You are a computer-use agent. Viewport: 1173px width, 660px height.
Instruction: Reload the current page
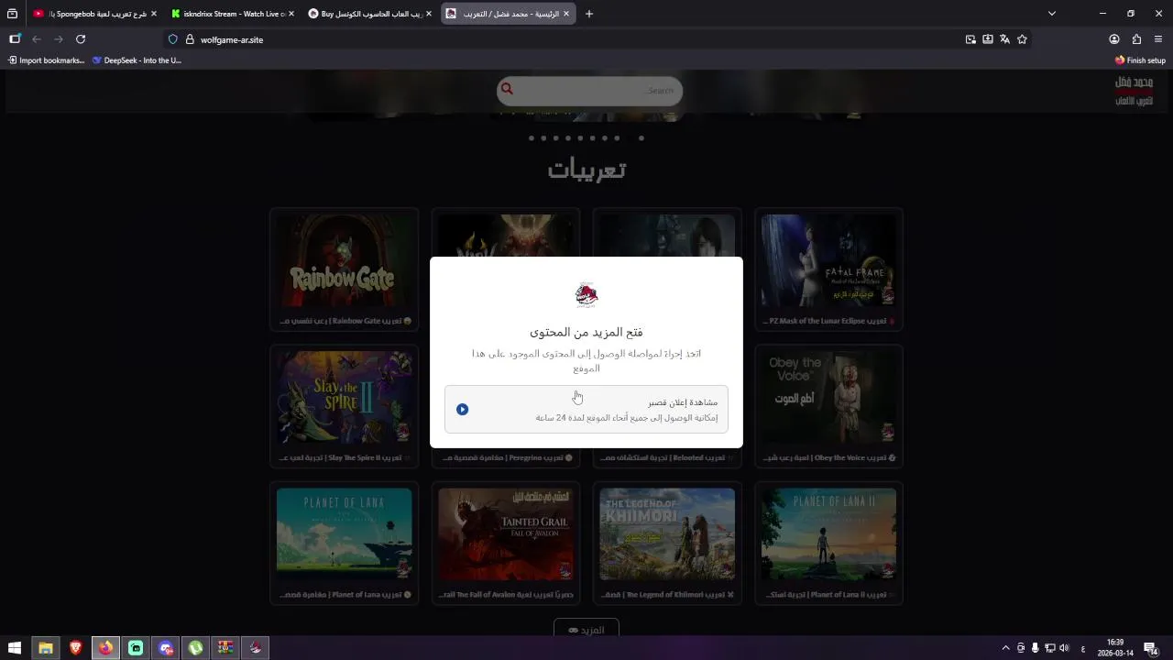click(81, 39)
